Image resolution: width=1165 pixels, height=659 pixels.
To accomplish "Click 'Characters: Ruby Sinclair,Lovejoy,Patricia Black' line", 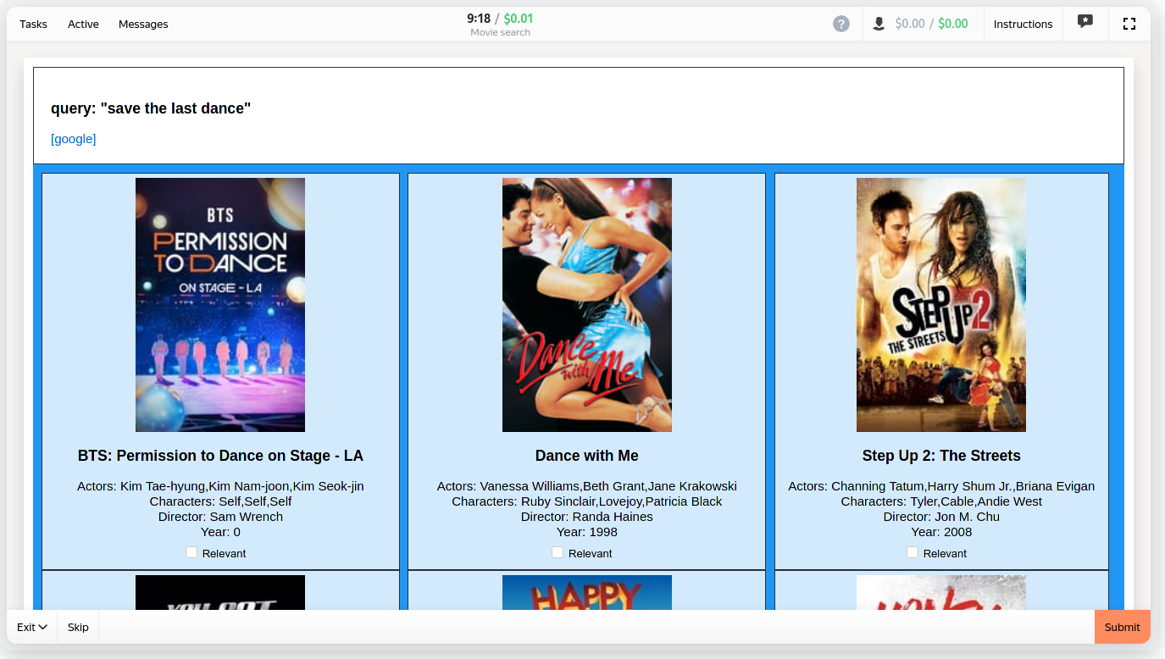I will tap(587, 501).
